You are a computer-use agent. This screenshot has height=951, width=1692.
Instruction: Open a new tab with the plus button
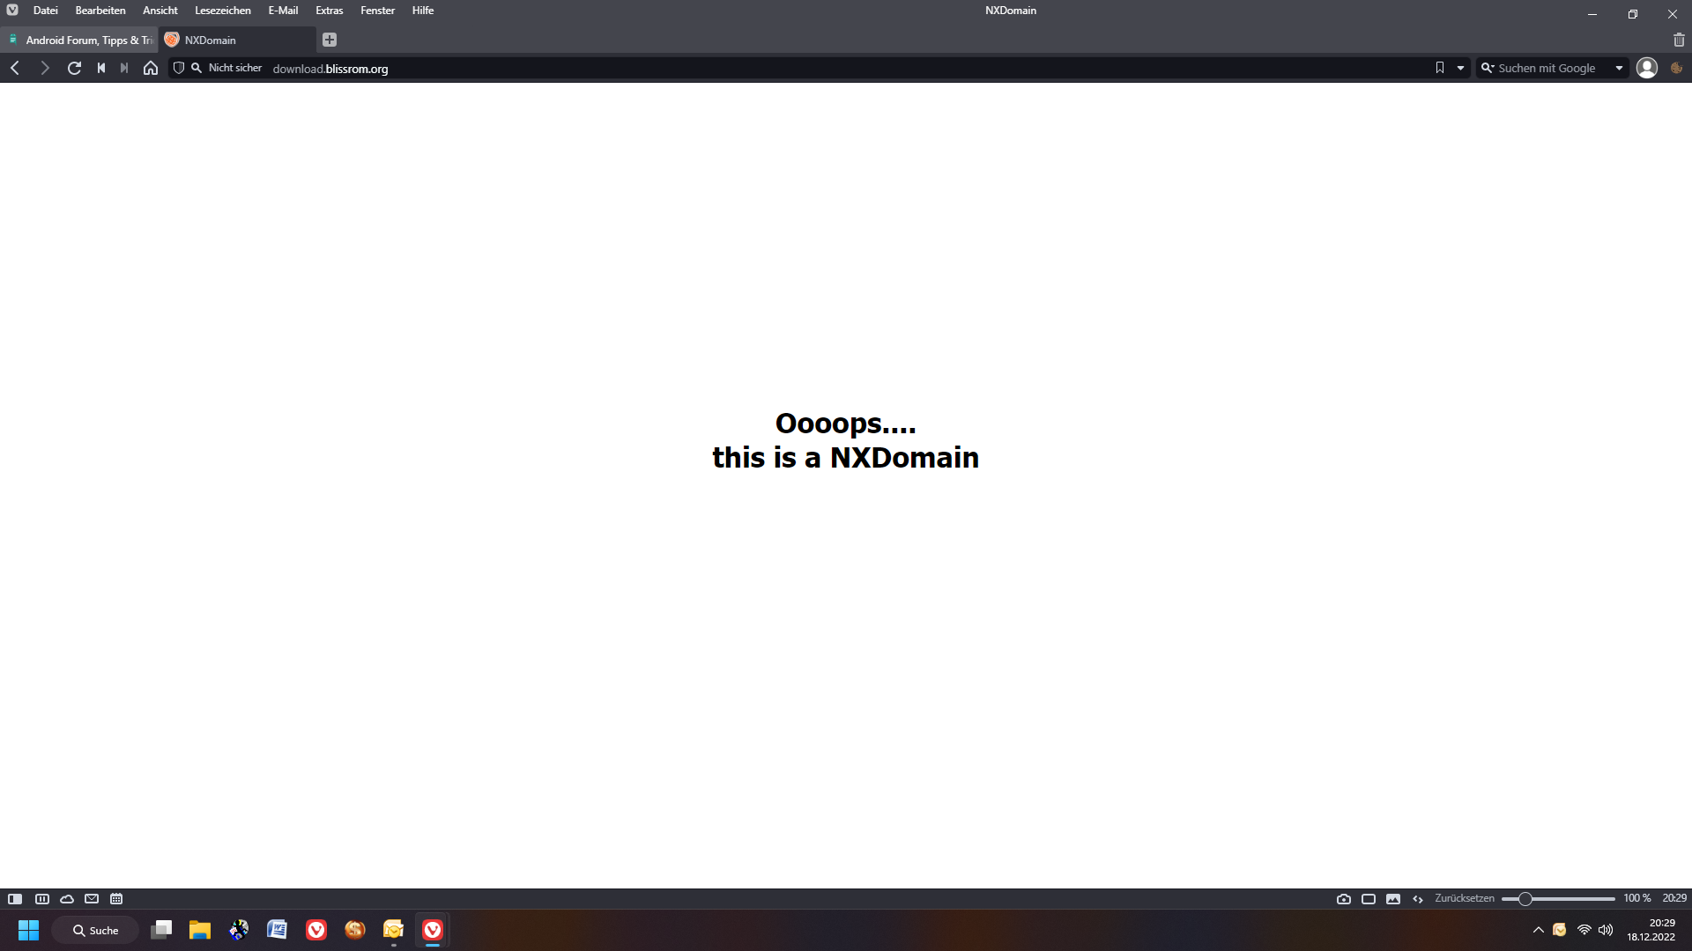[x=330, y=40]
